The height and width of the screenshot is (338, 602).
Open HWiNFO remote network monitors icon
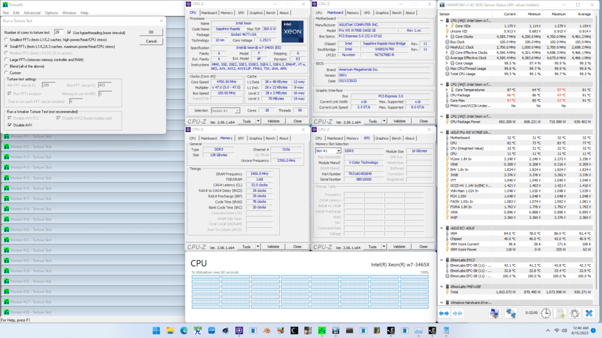tap(511, 313)
